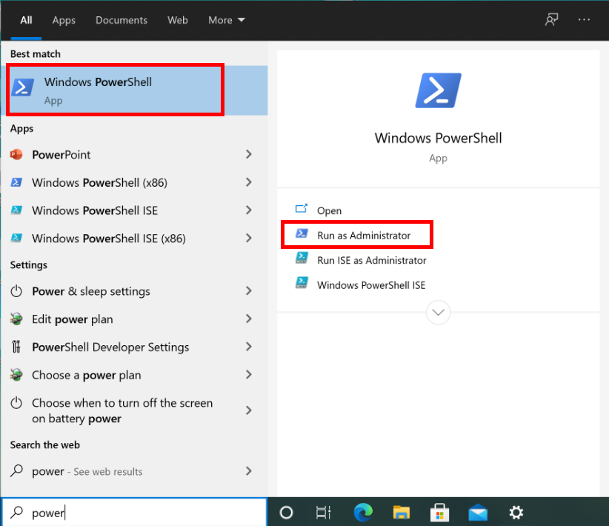Select the Web search tab
The image size is (609, 526).
[178, 20]
